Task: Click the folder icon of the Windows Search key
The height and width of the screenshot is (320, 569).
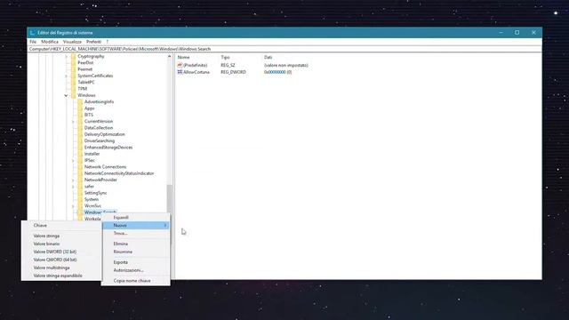Action: click(x=80, y=212)
